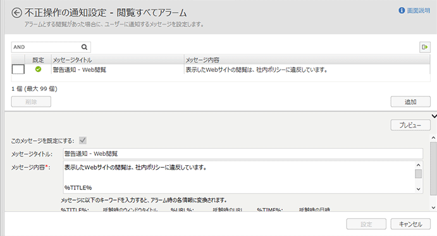Collapse the details panel with chevron

tap(434, 116)
